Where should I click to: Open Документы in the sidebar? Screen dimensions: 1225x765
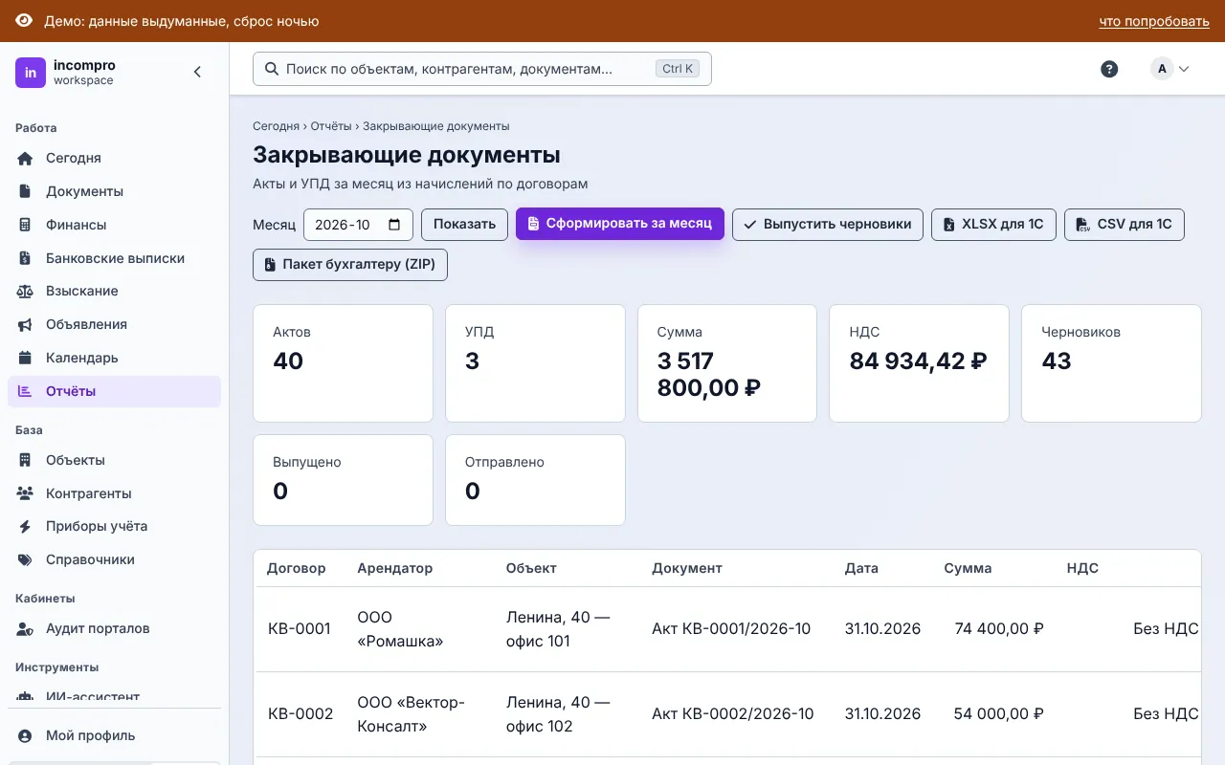click(114, 191)
